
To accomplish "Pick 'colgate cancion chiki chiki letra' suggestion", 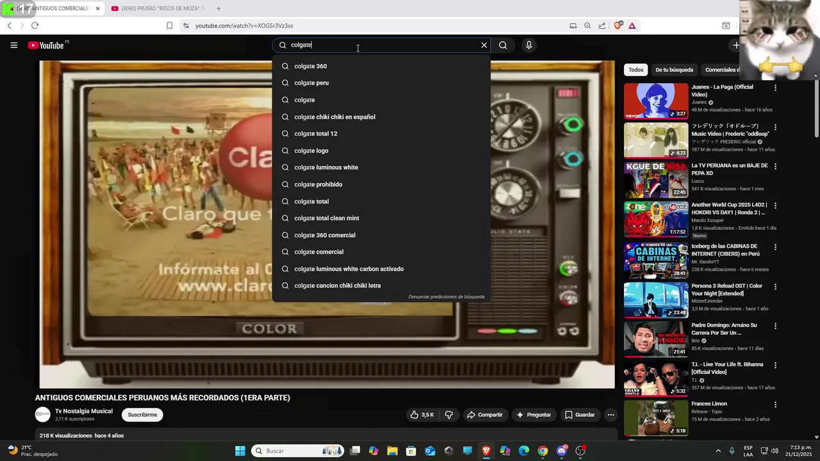I will click(381, 286).
